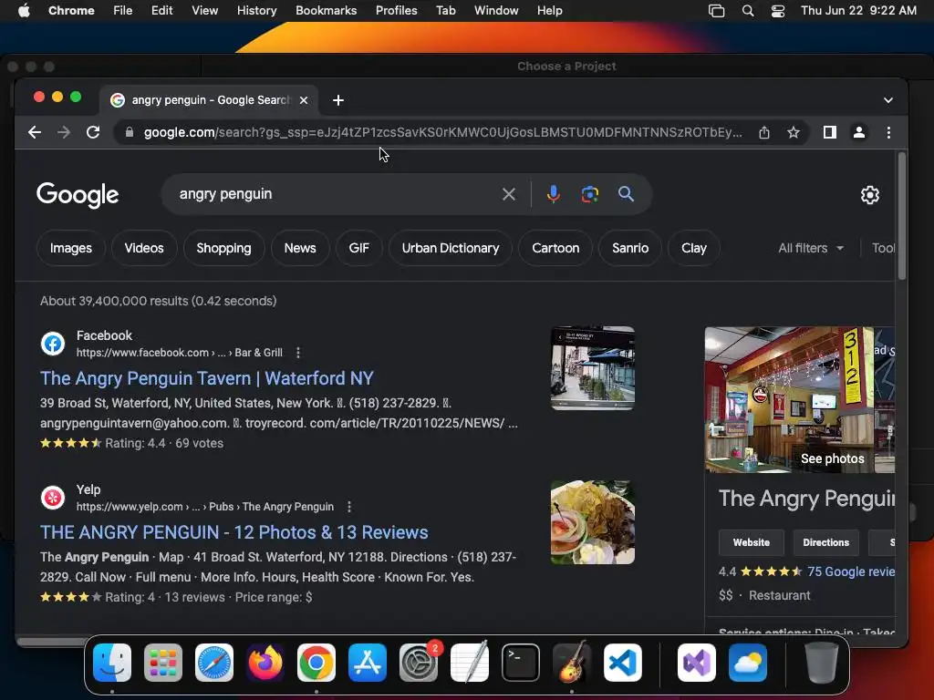The height and width of the screenshot is (700, 934).
Task: Start voice search with microphone icon
Action: (x=554, y=194)
